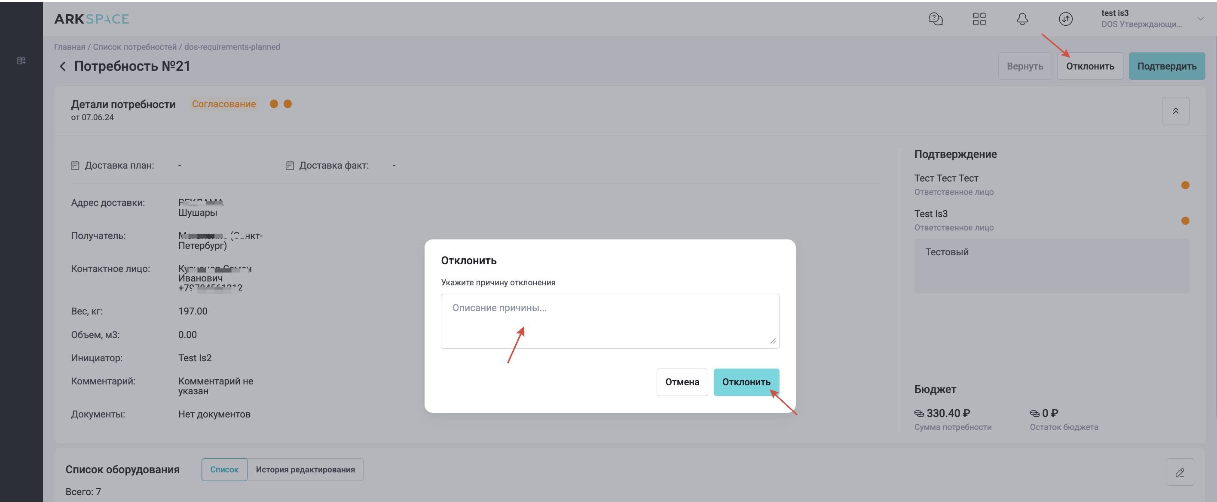Open notifications bell

[1022, 19]
